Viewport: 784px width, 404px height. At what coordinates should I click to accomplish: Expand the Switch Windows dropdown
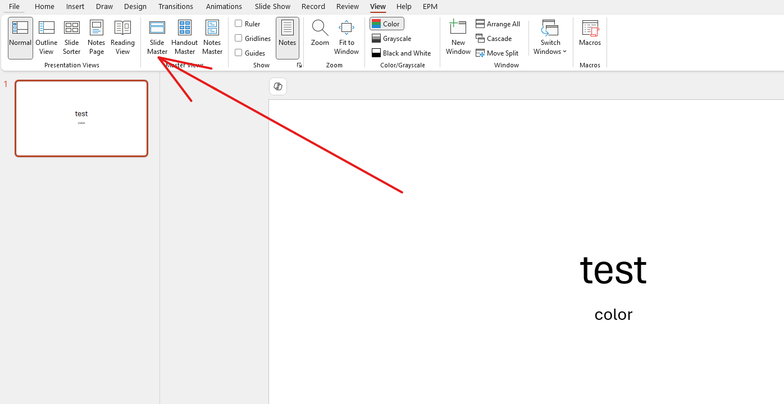549,36
